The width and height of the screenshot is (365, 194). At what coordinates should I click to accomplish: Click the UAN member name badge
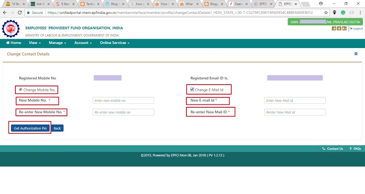point(325,22)
